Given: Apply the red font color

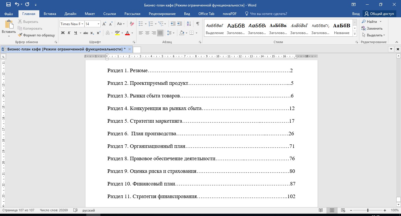Looking at the screenshot, I should click(127, 33).
